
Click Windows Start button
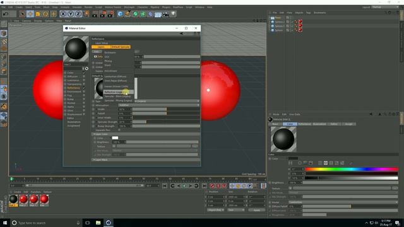tap(5, 223)
